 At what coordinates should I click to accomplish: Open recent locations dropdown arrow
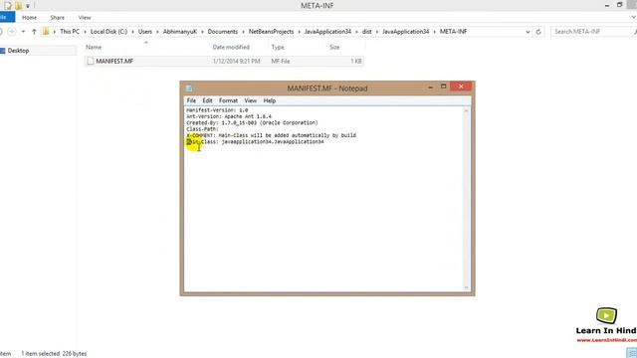pos(23,32)
